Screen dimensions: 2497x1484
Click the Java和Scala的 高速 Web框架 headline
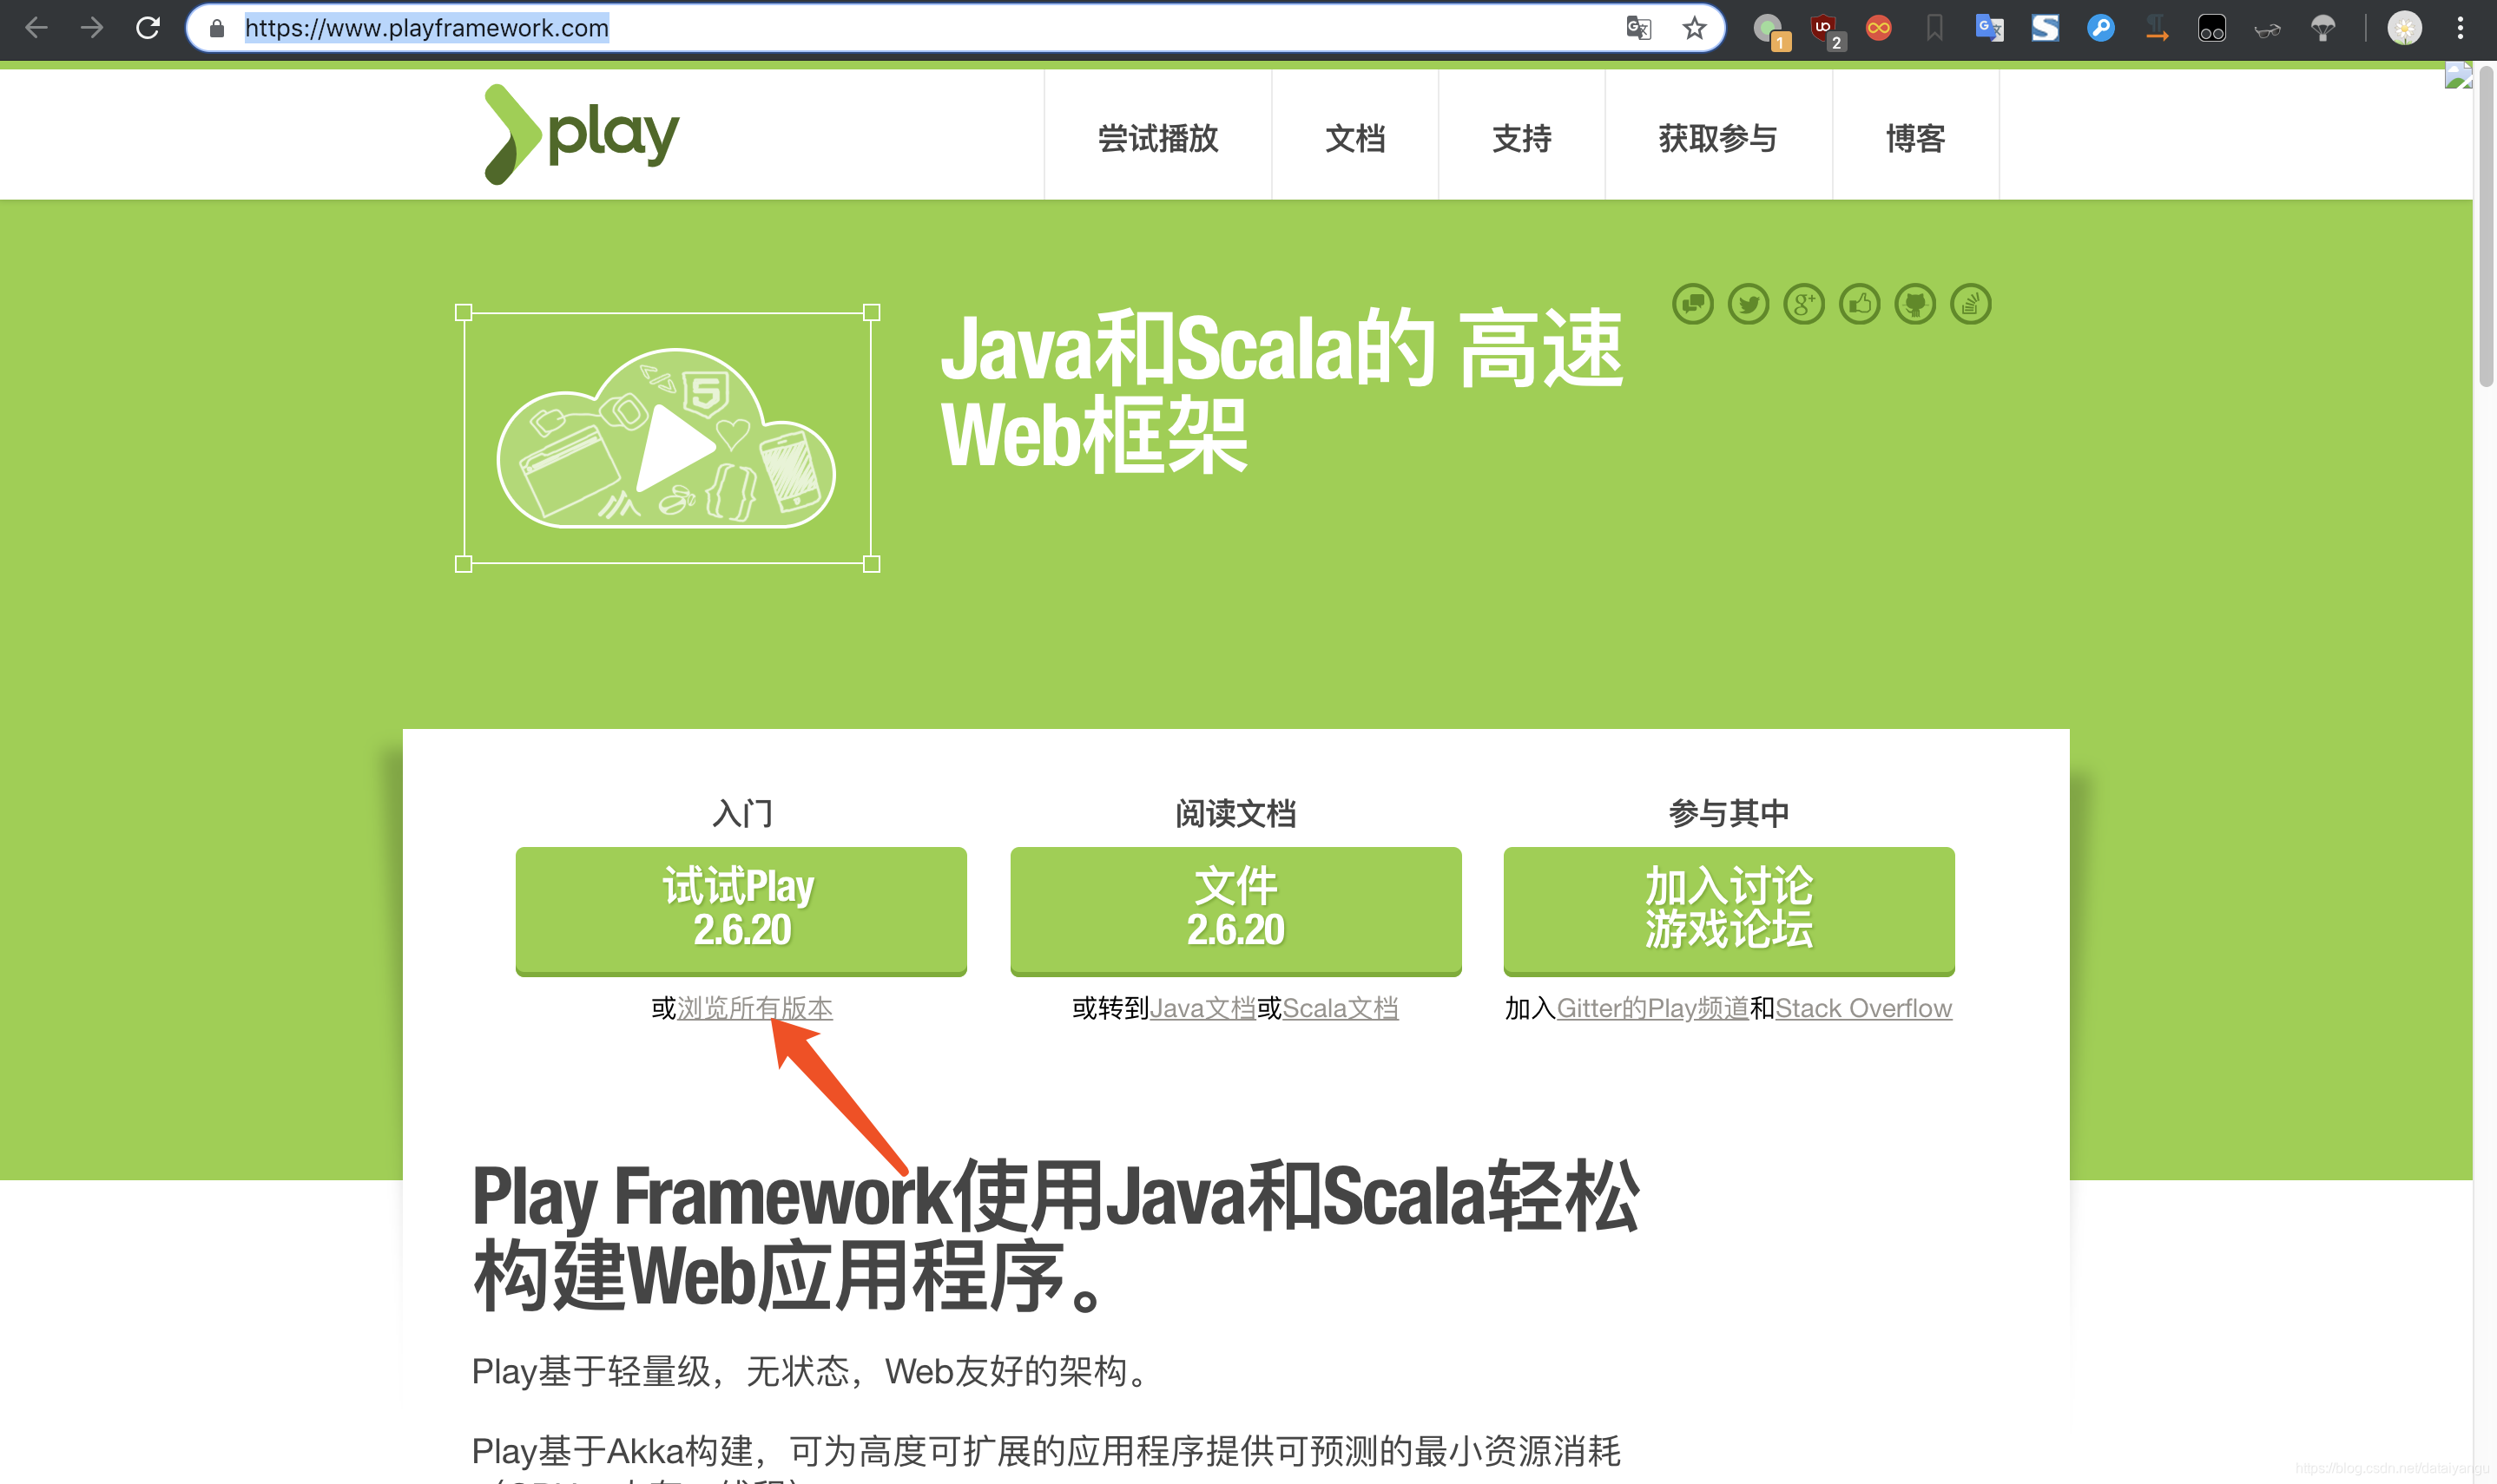tap(1281, 391)
